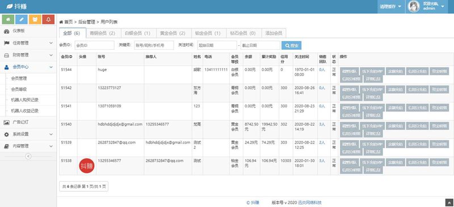Expand the 财务管理 menu chevron
The width and height of the screenshot is (454, 207).
click(x=51, y=55)
